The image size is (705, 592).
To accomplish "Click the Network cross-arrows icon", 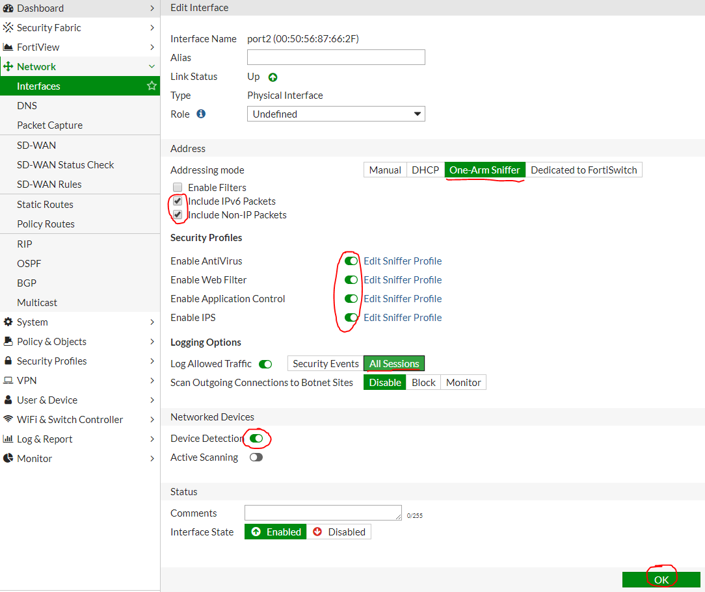I will 8,66.
